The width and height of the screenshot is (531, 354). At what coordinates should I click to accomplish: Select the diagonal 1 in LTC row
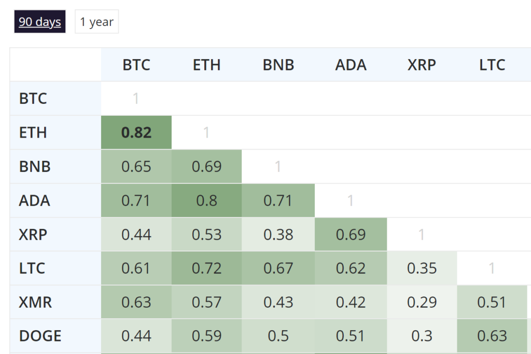[492, 268]
